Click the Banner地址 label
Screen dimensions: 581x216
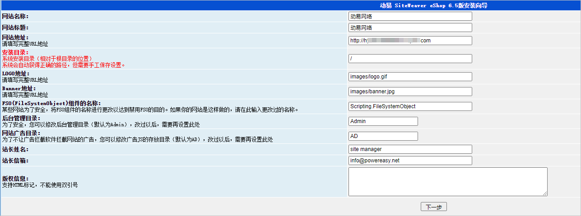click(19, 88)
